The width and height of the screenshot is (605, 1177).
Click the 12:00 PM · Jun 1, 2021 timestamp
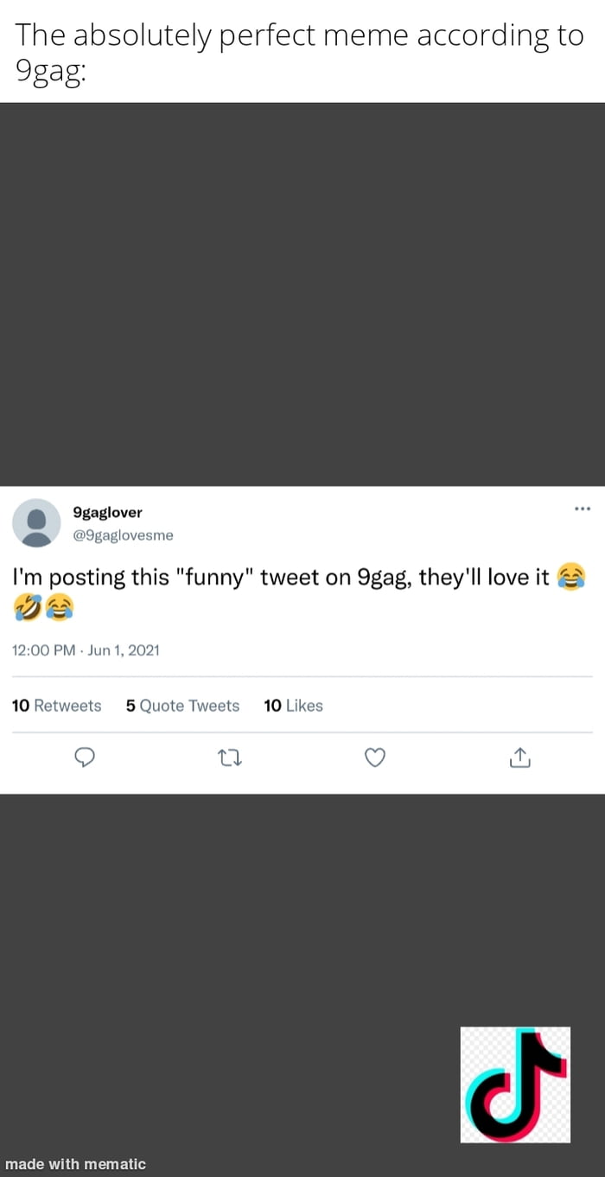(x=86, y=650)
